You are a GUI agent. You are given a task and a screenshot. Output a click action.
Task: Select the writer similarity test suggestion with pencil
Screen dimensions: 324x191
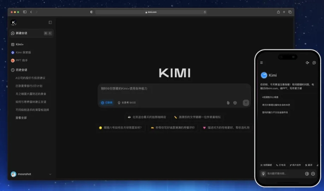coord(197,117)
